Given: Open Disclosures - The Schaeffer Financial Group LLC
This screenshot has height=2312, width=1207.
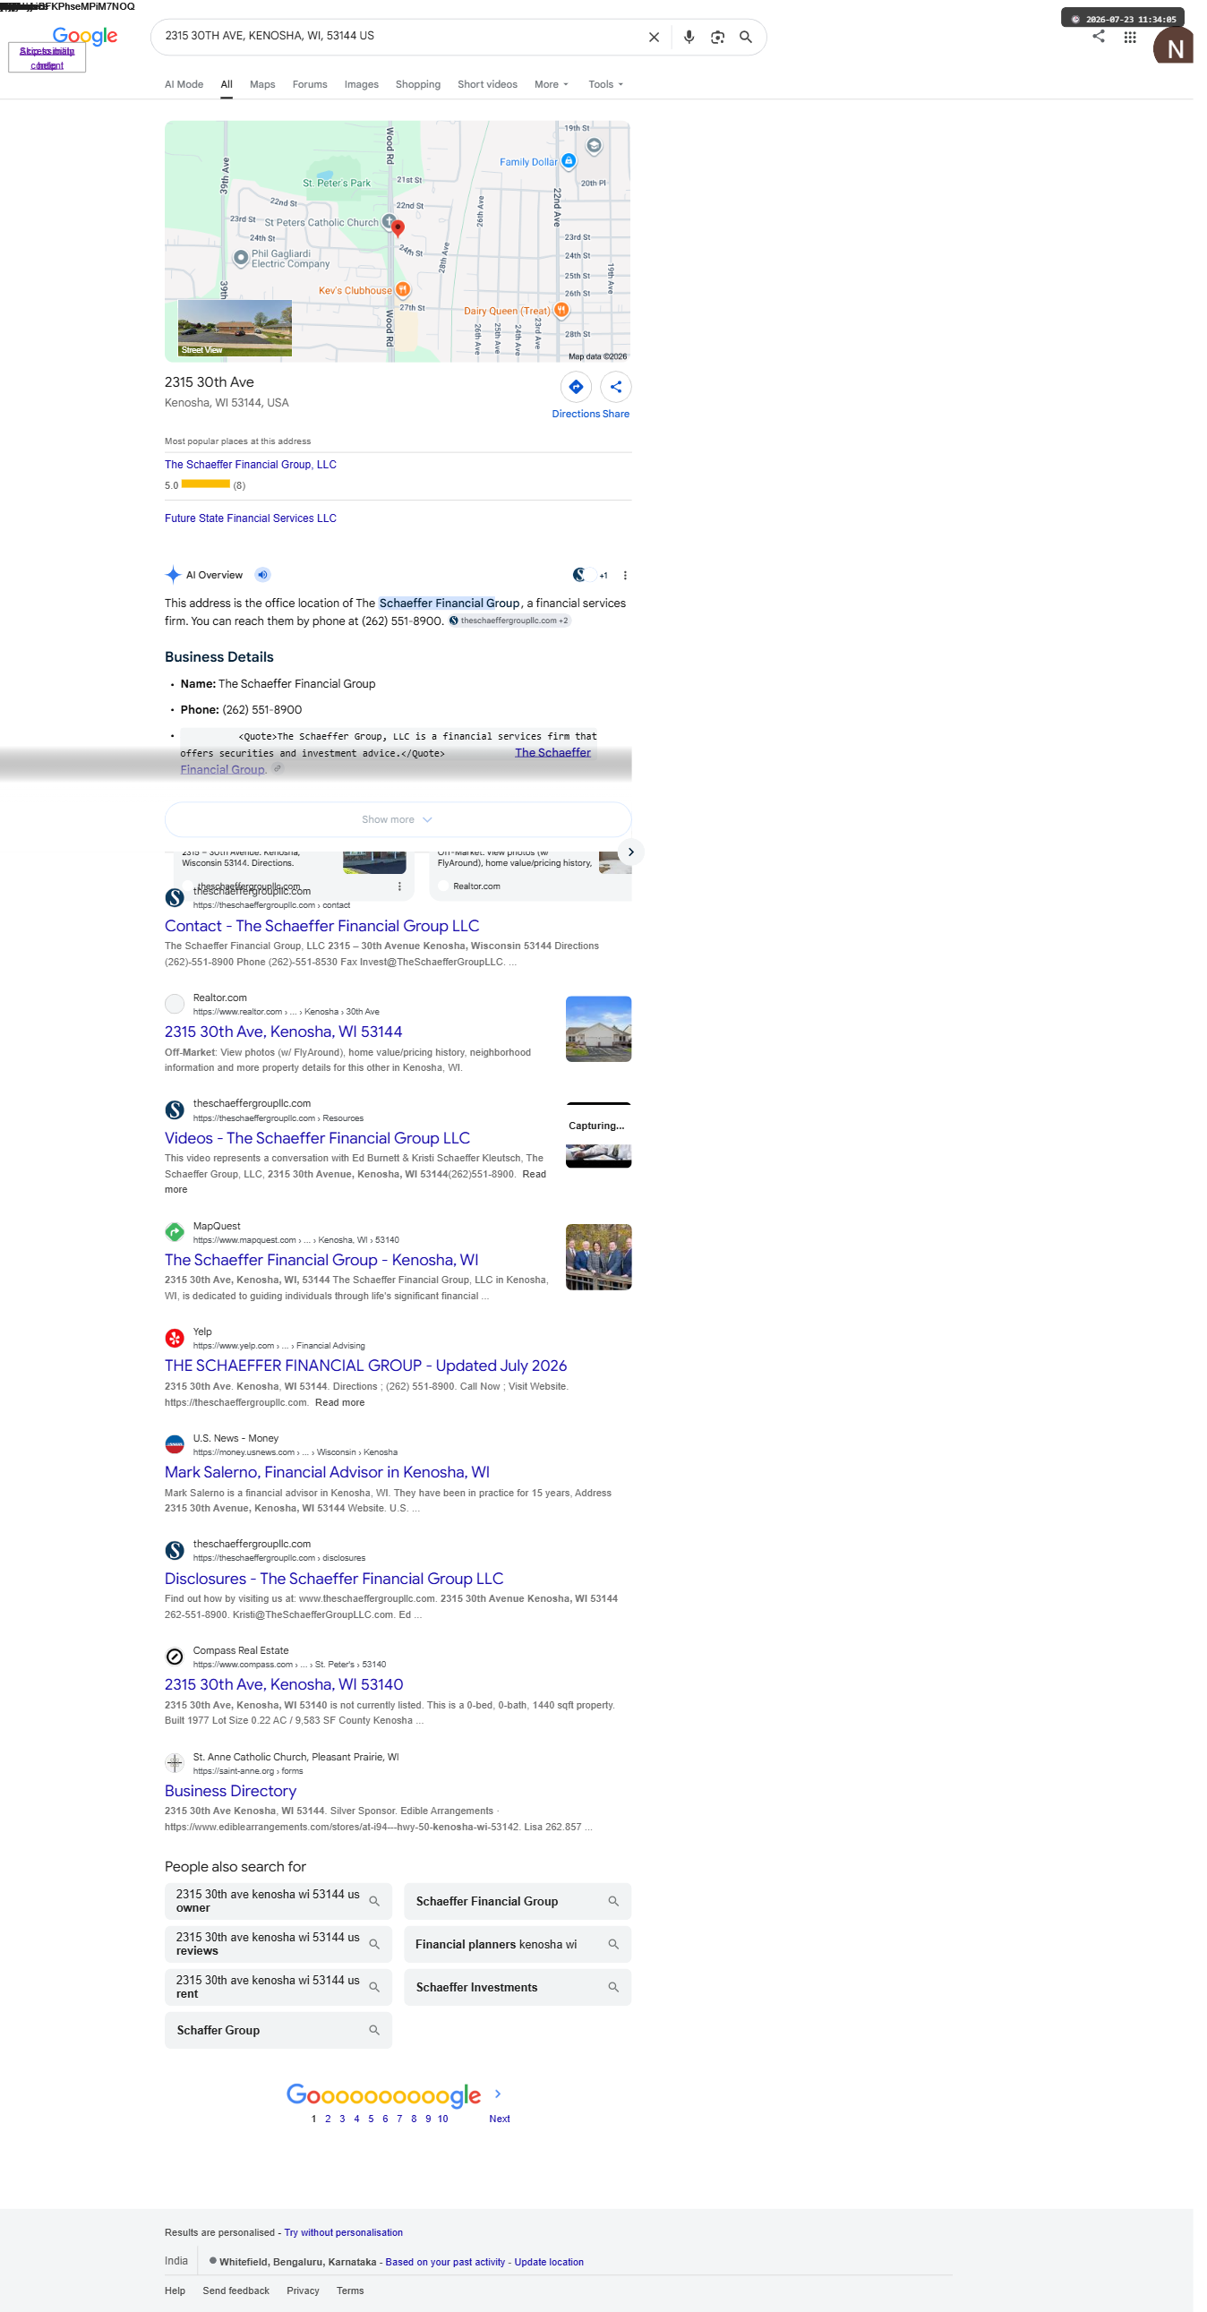Looking at the screenshot, I should point(334,1579).
